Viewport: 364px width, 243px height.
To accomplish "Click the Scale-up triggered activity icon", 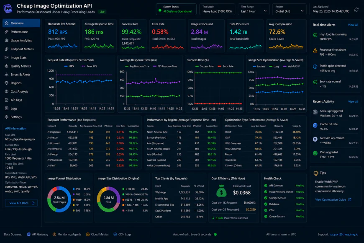I will (315, 112).
